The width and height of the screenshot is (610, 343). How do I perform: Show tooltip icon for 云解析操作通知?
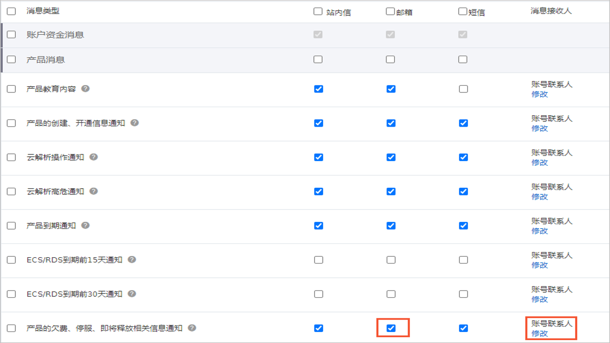94,157
